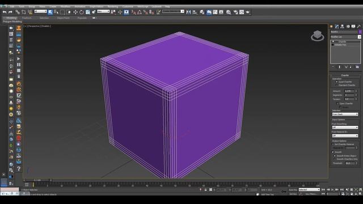Image resolution: width=363 pixels, height=204 pixels.
Task: Open the Rendering menu
Action: pos(113,7)
